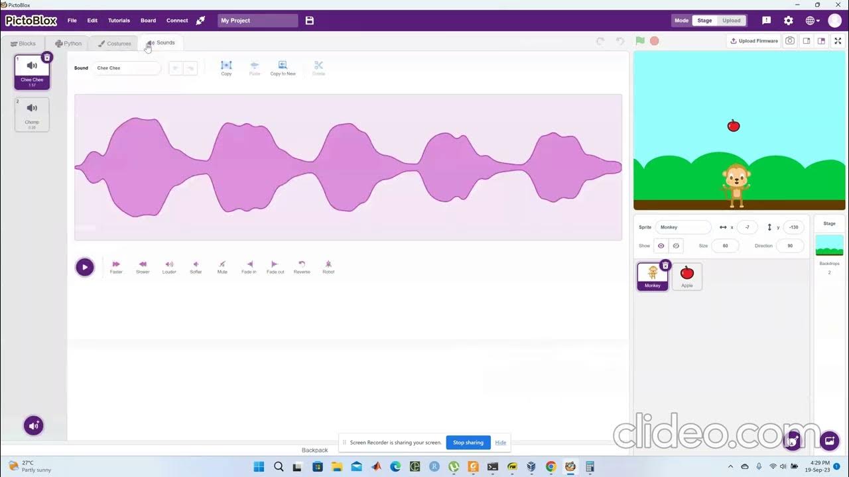Switch to small stage layout
The height and width of the screenshot is (477, 849).
pos(807,41)
